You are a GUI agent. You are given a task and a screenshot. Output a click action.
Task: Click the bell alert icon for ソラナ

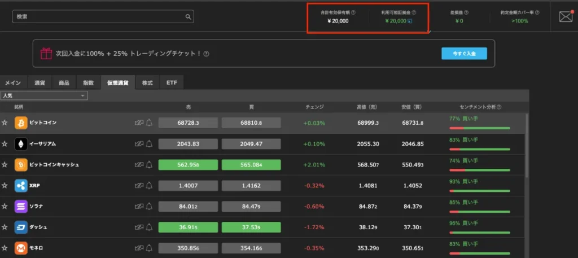pos(150,207)
